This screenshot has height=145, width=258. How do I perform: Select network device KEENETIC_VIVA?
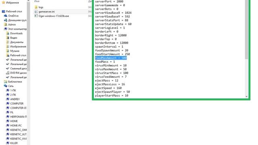(16, 139)
